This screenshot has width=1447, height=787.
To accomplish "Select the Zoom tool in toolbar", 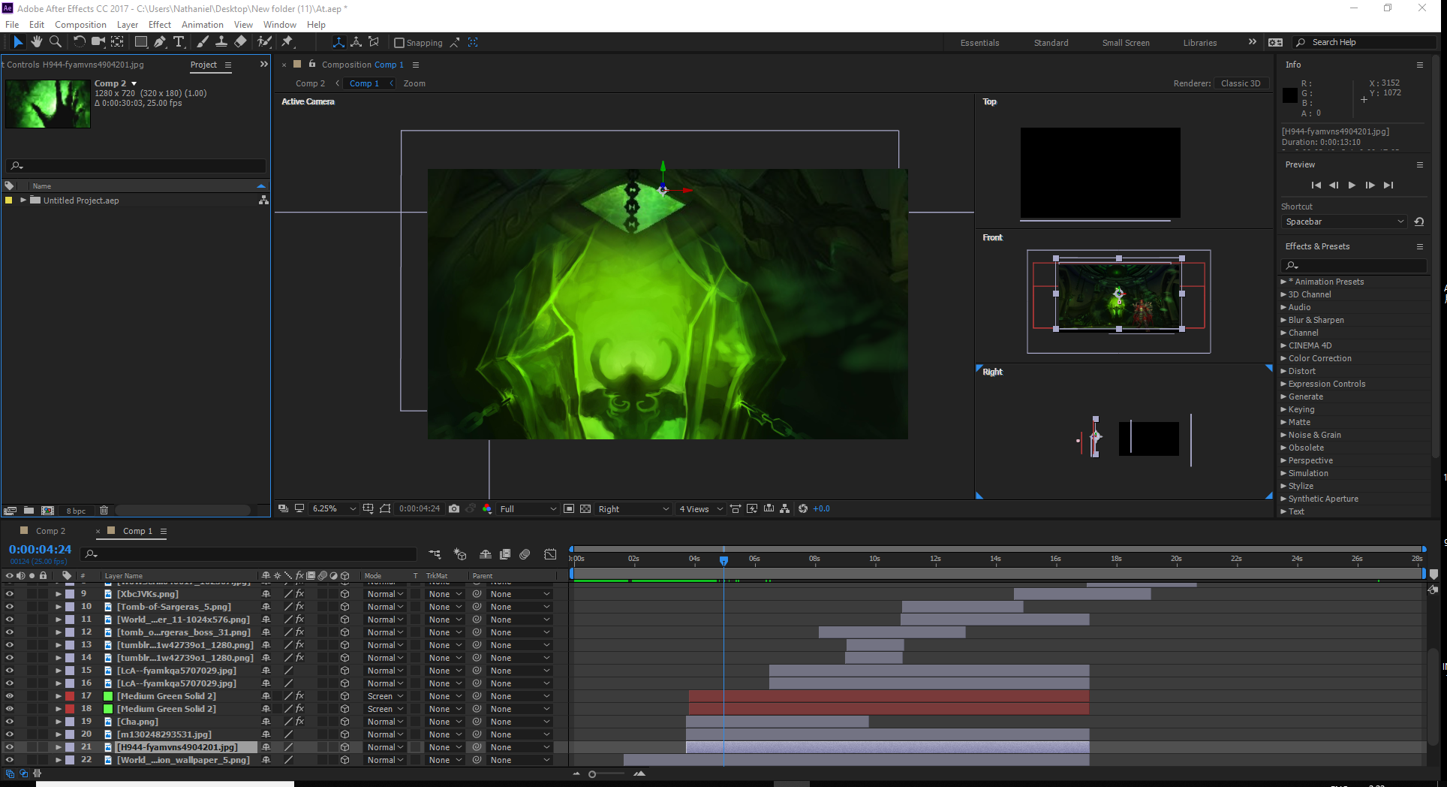I will (55, 42).
